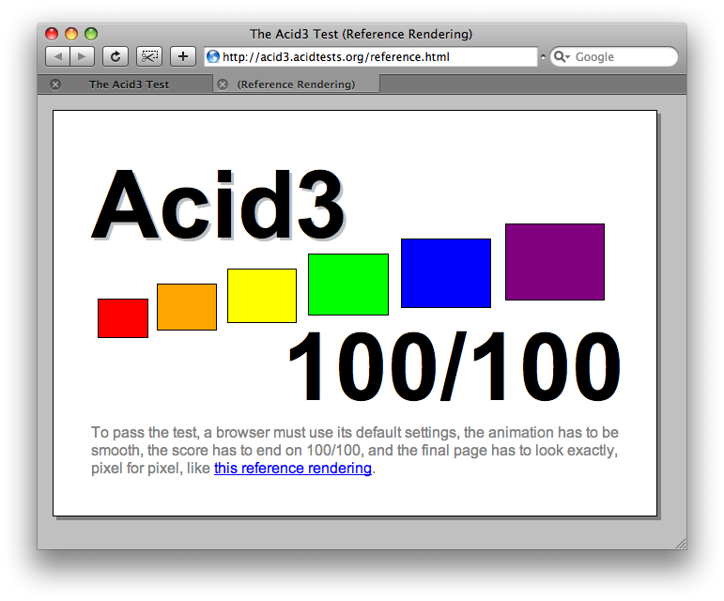This screenshot has width=724, height=601.
Task: Reload the page with the refresh icon
Action: (116, 56)
